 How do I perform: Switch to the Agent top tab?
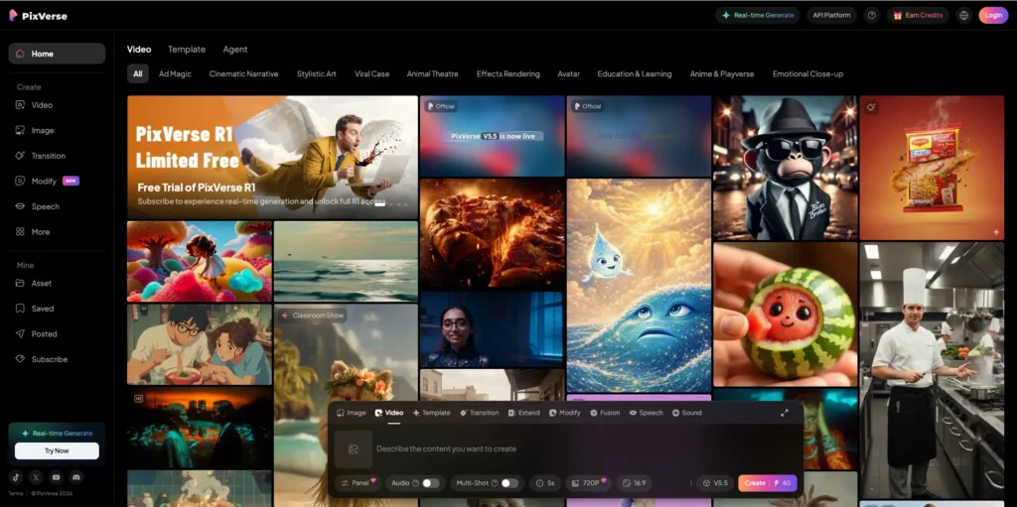pos(234,50)
